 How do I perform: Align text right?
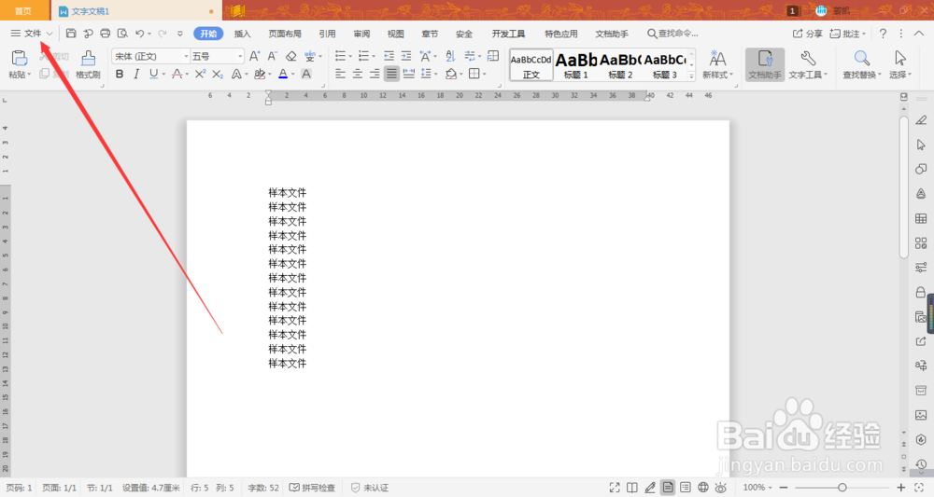click(x=375, y=74)
